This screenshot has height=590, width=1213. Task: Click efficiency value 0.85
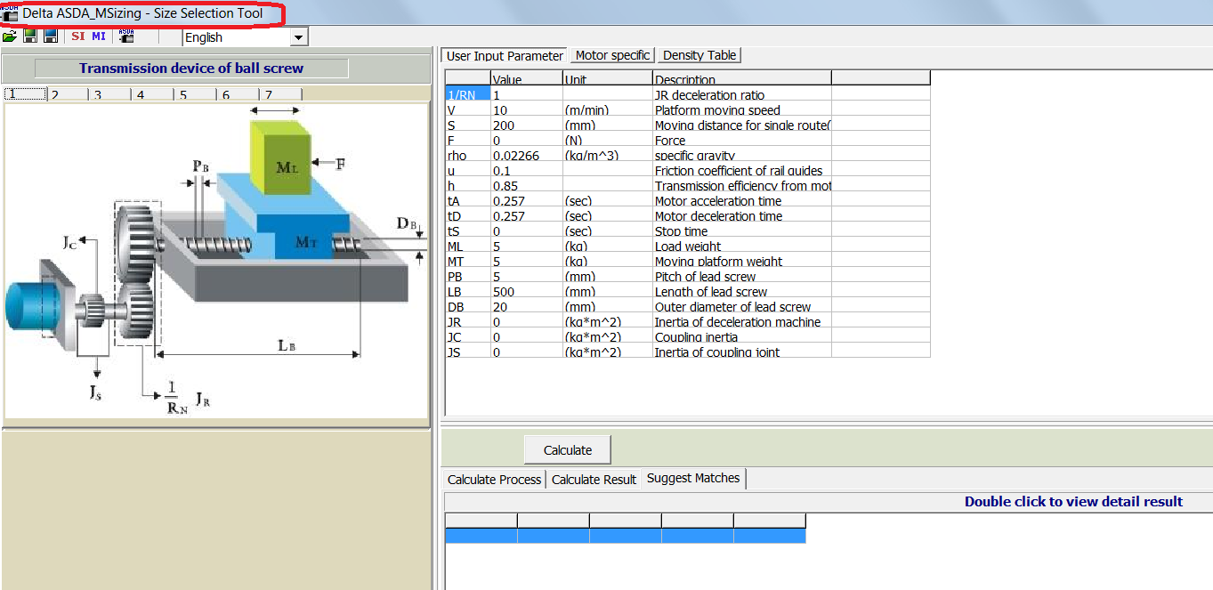coord(527,185)
